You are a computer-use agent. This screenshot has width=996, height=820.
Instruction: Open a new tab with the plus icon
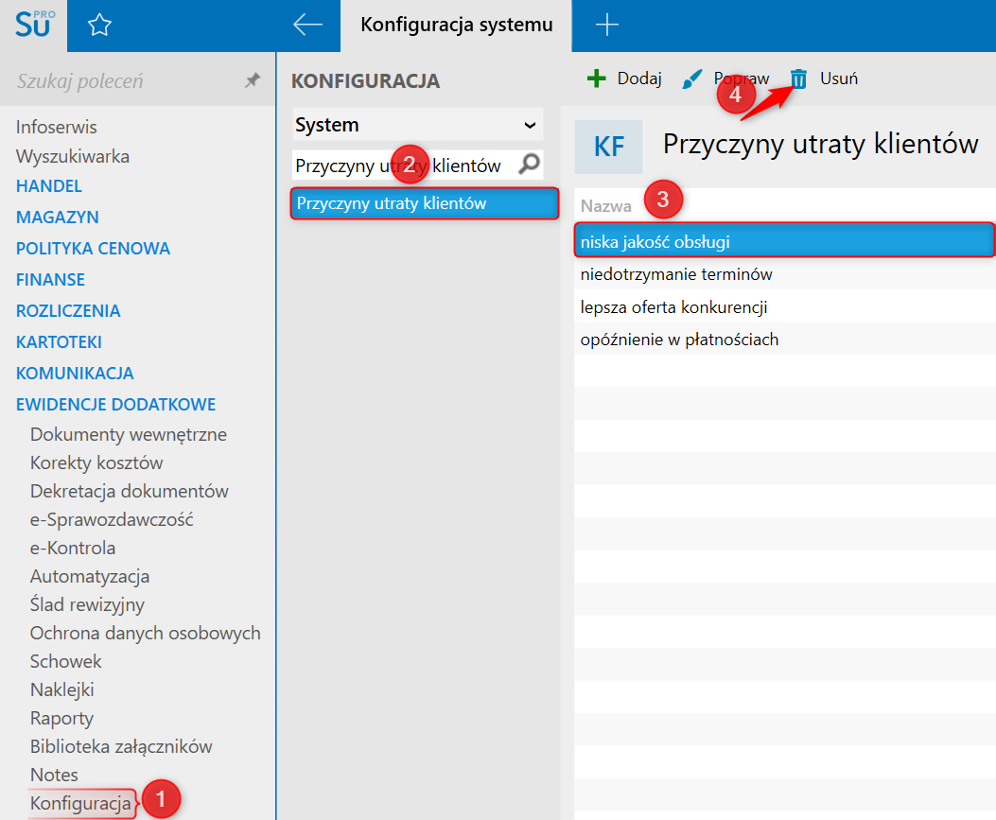click(606, 25)
